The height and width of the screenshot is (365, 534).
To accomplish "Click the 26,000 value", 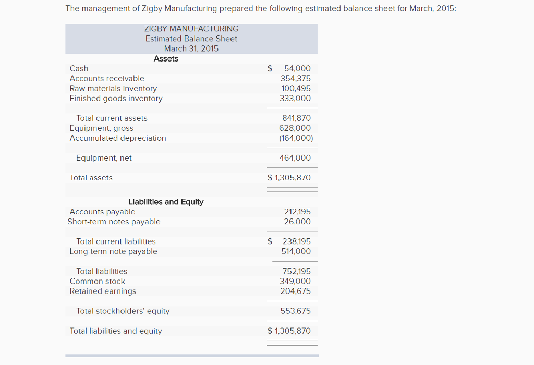I will coord(297,222).
